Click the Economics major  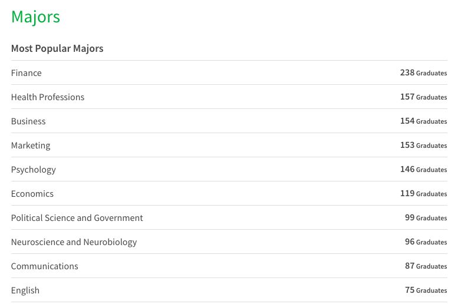32,194
